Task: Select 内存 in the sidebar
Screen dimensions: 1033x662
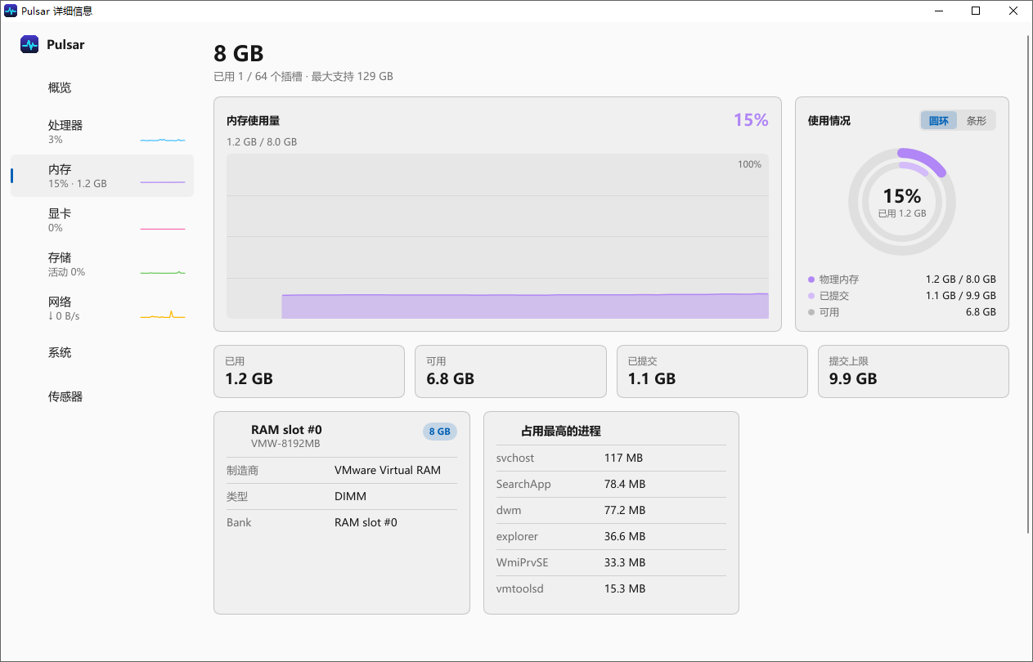Action: tap(102, 176)
